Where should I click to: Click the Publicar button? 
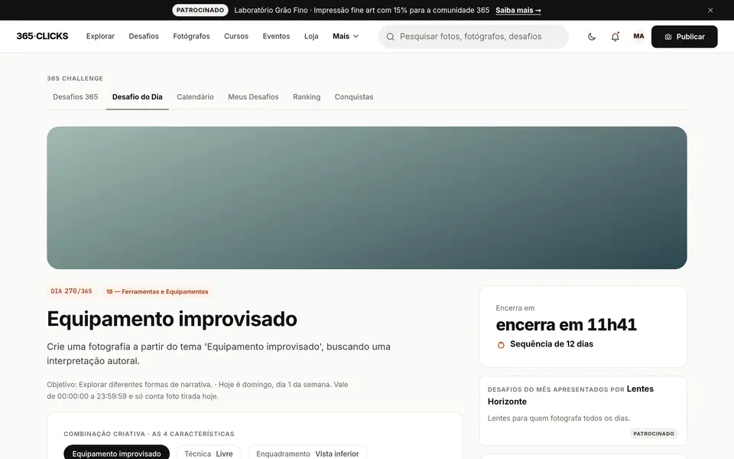684,37
